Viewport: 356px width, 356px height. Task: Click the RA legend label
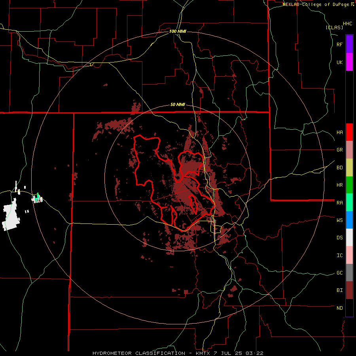pos(339,203)
